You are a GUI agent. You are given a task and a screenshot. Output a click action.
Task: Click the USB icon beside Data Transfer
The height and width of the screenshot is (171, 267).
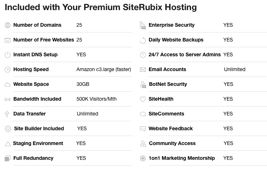pyautogui.click(x=7, y=114)
